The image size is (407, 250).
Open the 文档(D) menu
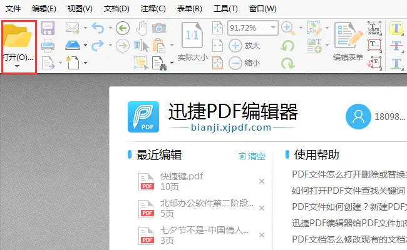(116, 9)
